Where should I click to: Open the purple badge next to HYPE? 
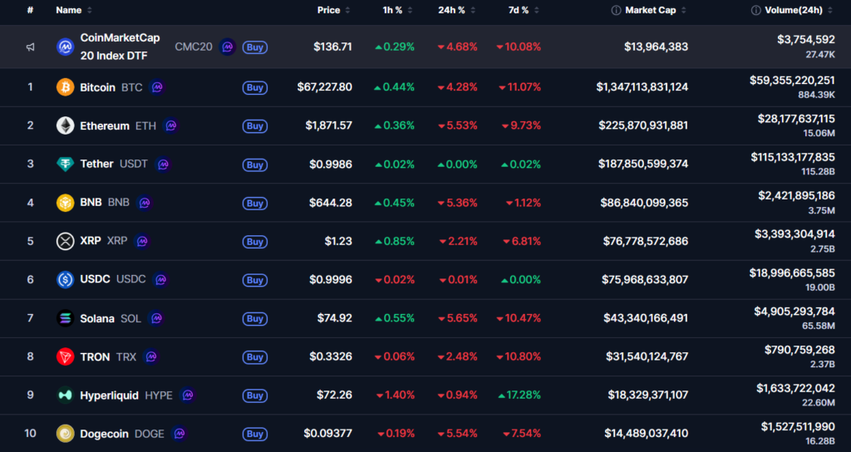[187, 395]
